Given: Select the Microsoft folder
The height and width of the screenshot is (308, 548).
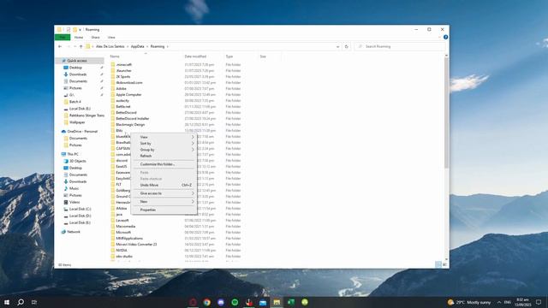Looking at the screenshot, I should [123, 233].
